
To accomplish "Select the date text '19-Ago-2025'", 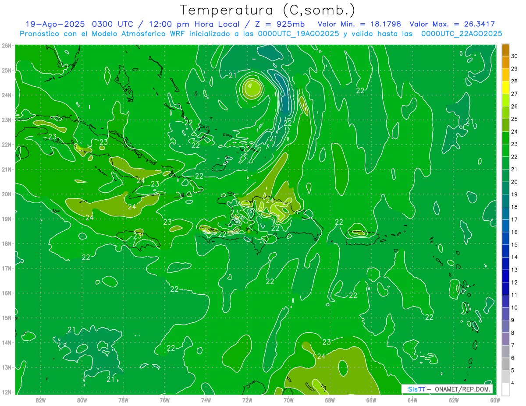I will coord(55,24).
